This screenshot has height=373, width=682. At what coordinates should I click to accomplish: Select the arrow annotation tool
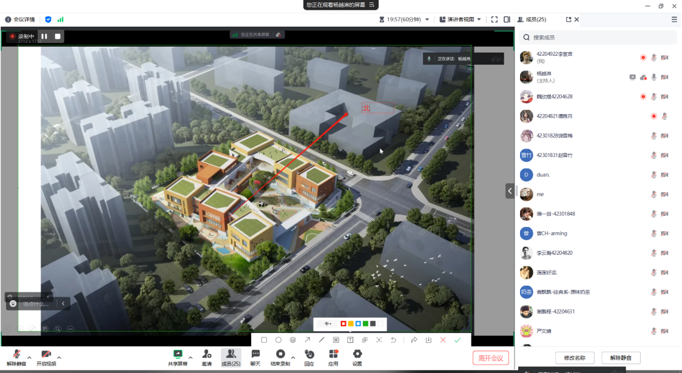[x=307, y=340]
